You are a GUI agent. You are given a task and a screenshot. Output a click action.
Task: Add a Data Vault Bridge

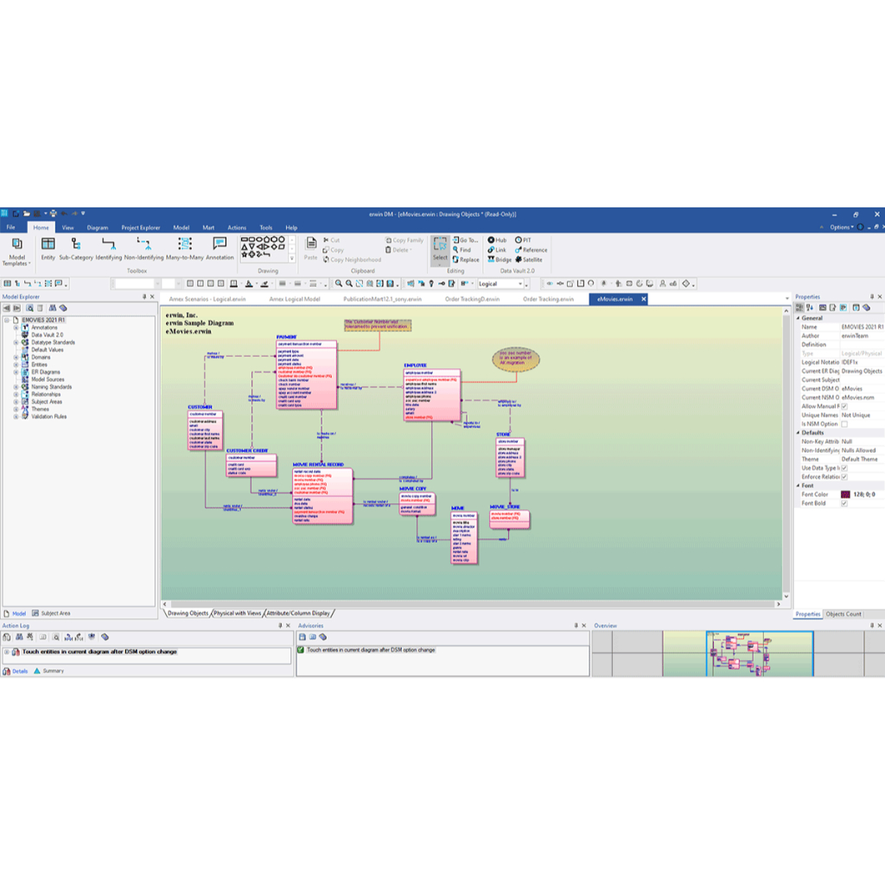[x=500, y=259]
